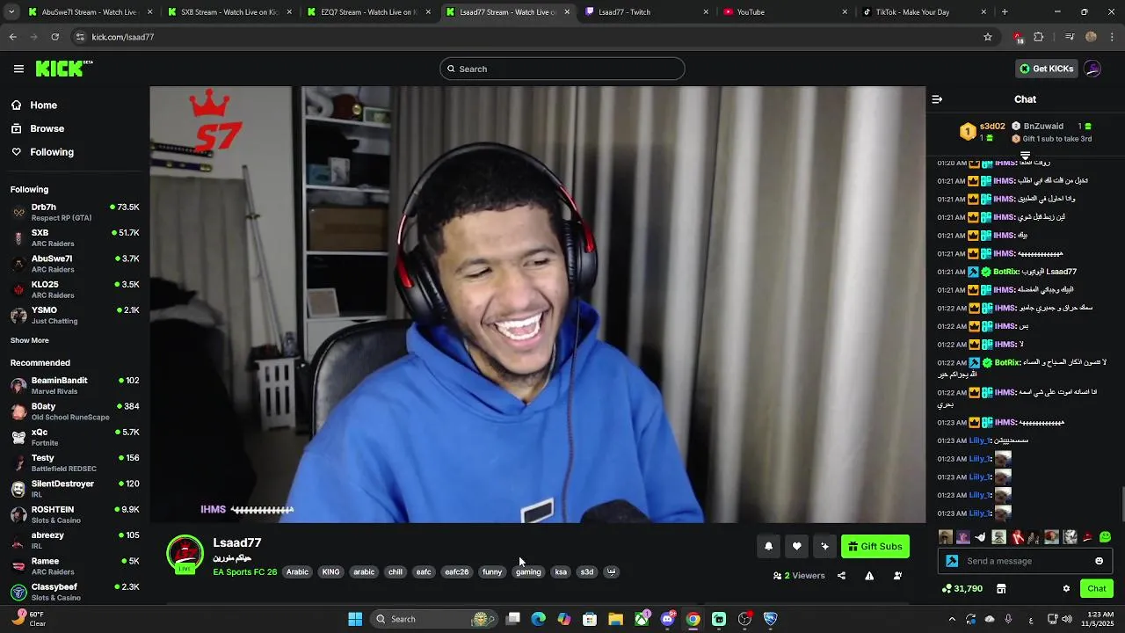
Task: Open BeaminBandit recommended channel
Action: [75, 385]
